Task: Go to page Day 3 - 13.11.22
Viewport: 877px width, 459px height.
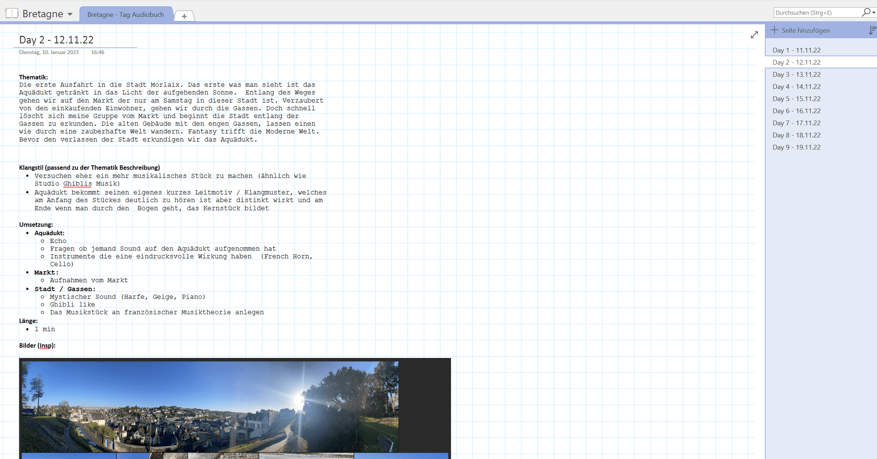Action: (x=796, y=75)
